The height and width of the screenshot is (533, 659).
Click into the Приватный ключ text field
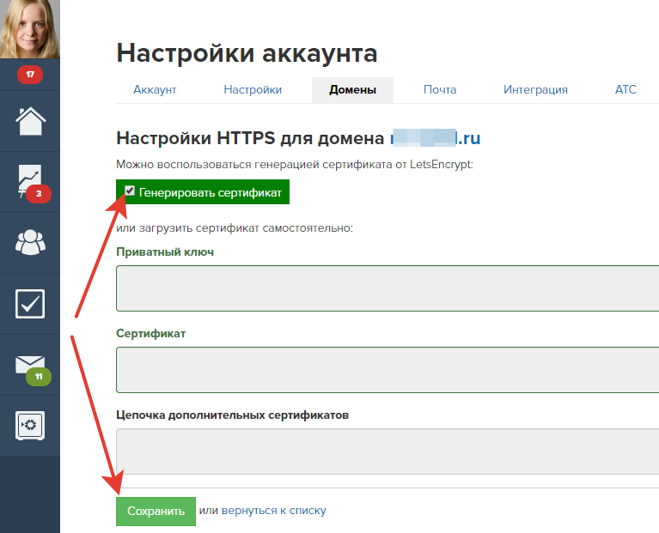coord(387,288)
